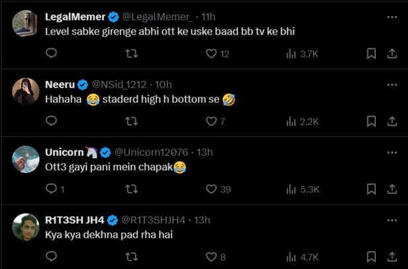Image resolution: width=408 pixels, height=269 pixels.
Task: Bookmark Unicorn's tweet
Action: [x=372, y=189]
